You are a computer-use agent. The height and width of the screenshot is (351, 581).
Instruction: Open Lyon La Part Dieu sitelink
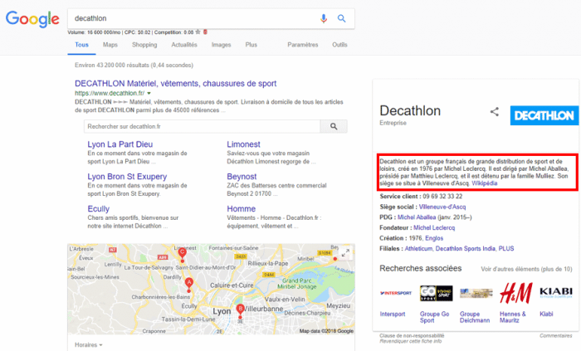[120, 144]
